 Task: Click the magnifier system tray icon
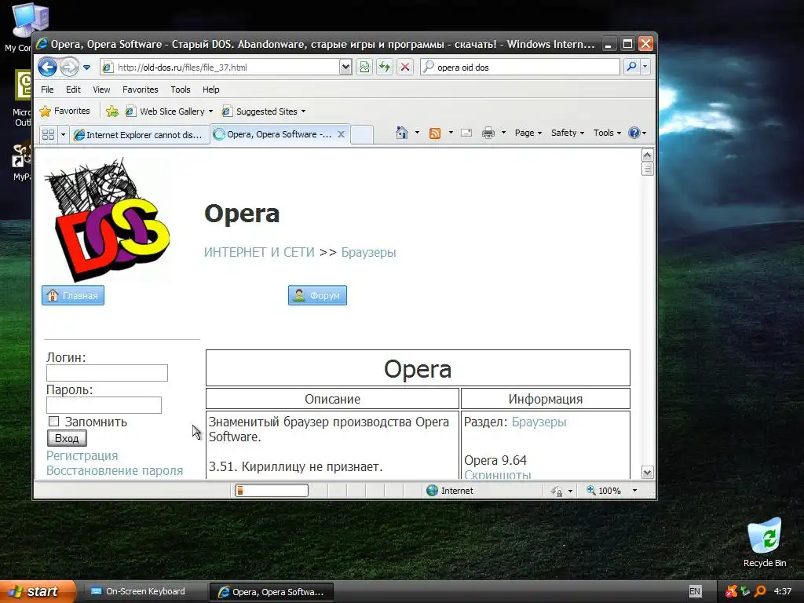tap(760, 591)
